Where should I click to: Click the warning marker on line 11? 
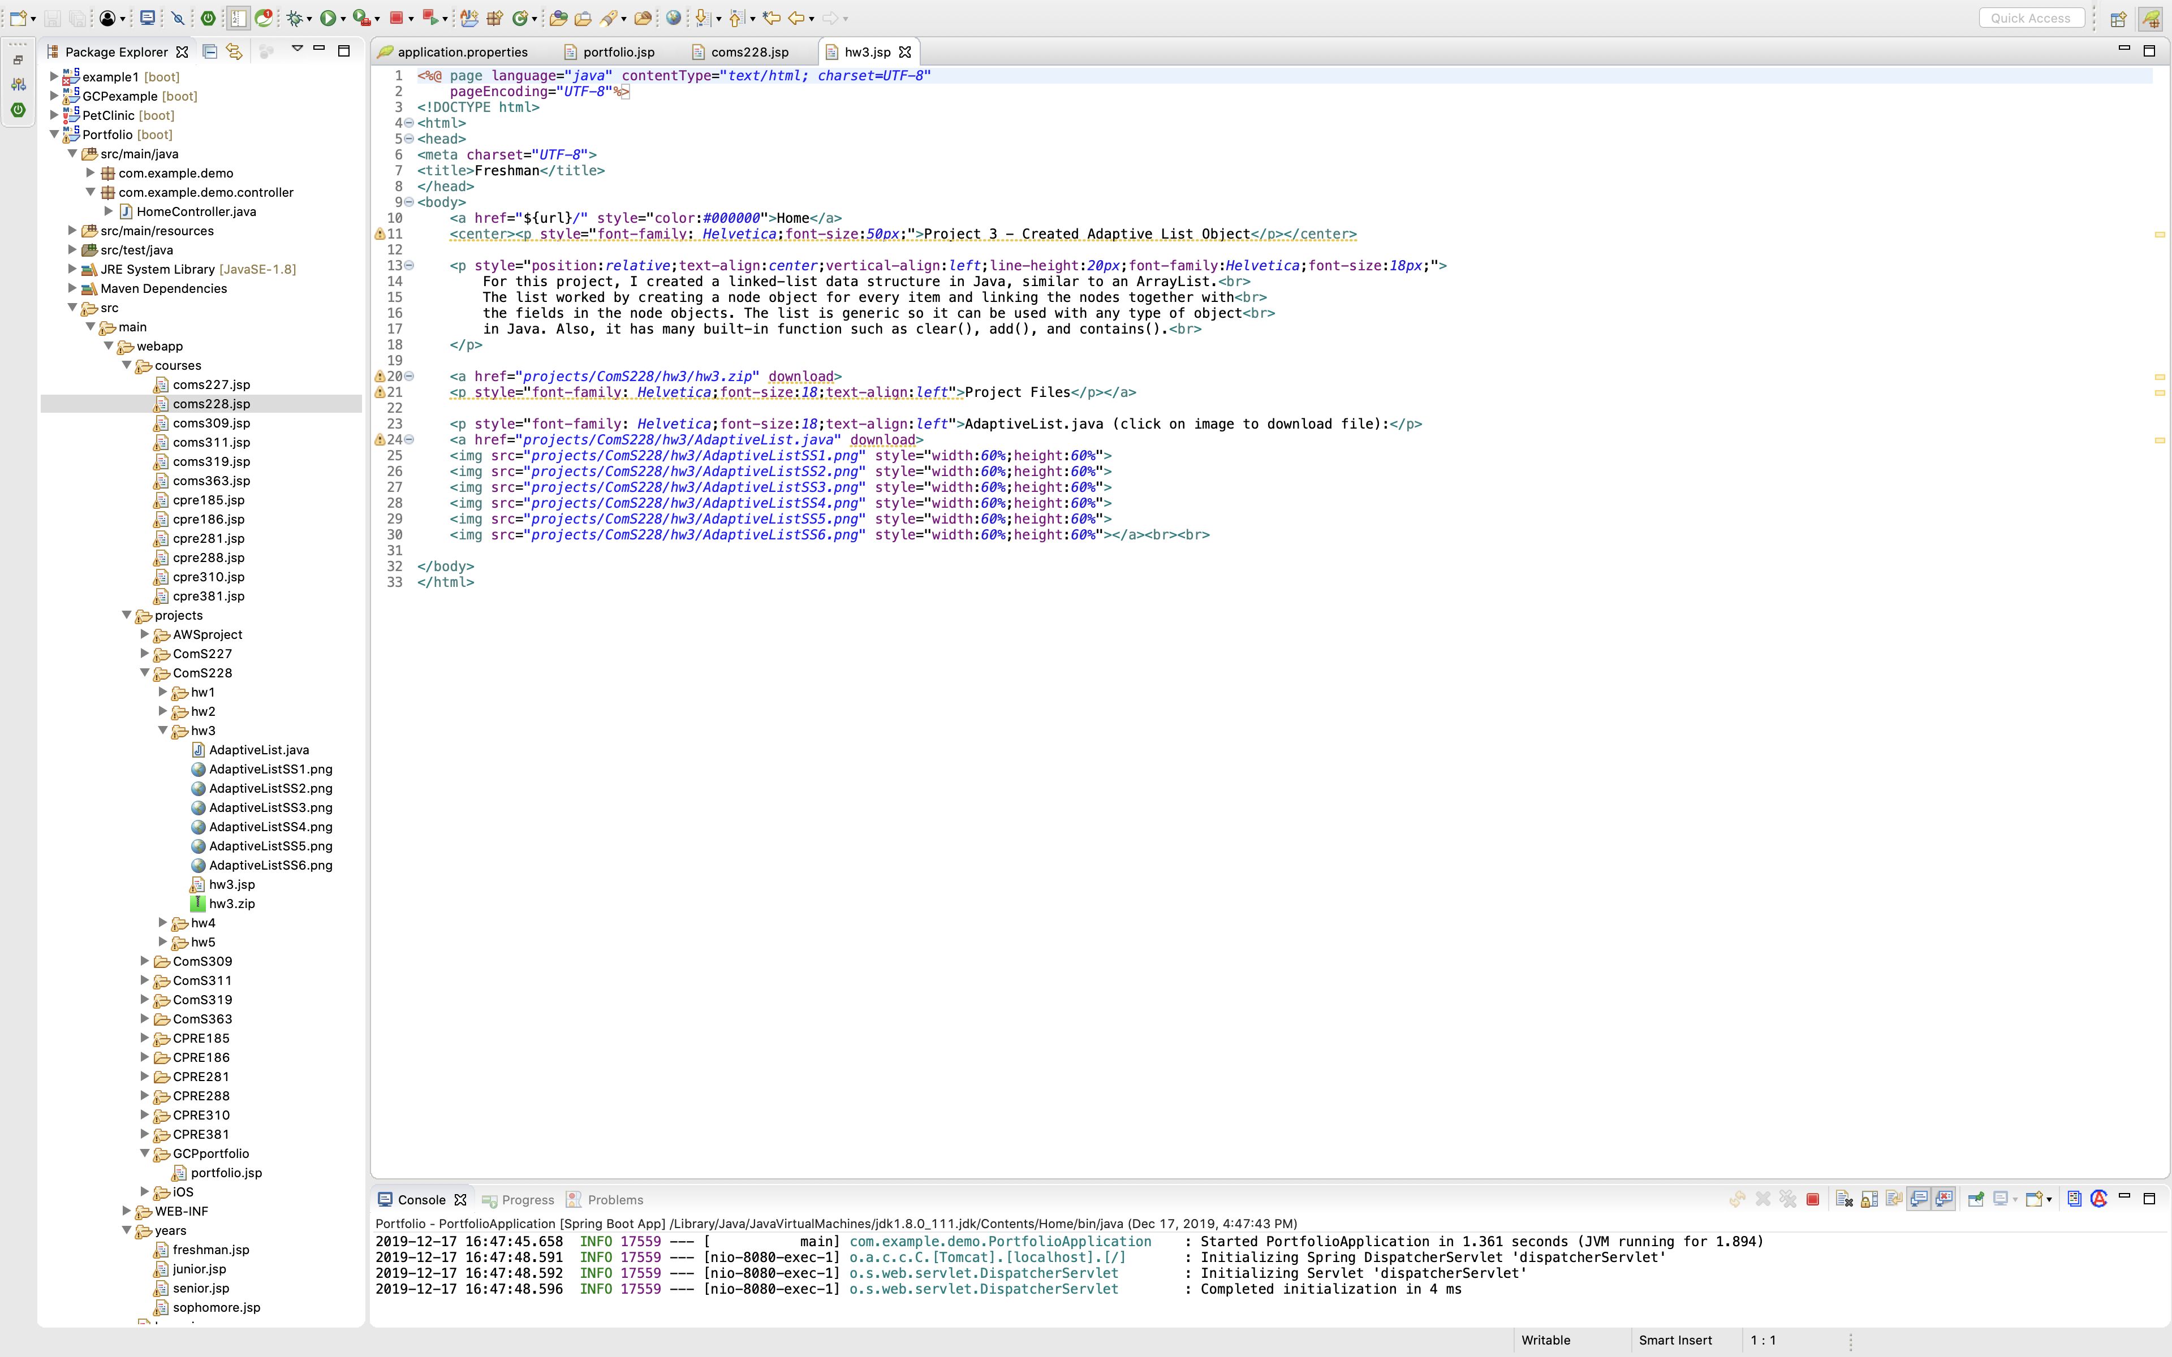click(380, 234)
